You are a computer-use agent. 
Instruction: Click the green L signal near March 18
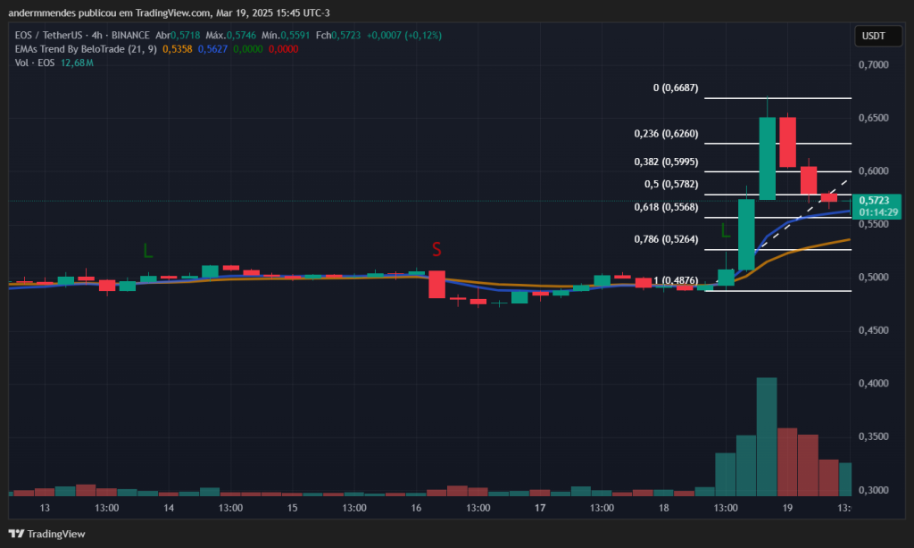(725, 231)
